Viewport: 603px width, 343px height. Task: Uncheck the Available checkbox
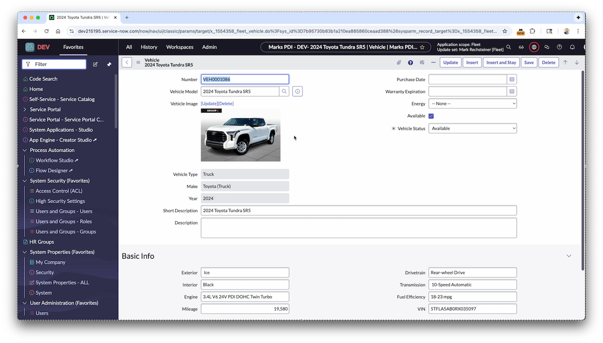(x=431, y=115)
